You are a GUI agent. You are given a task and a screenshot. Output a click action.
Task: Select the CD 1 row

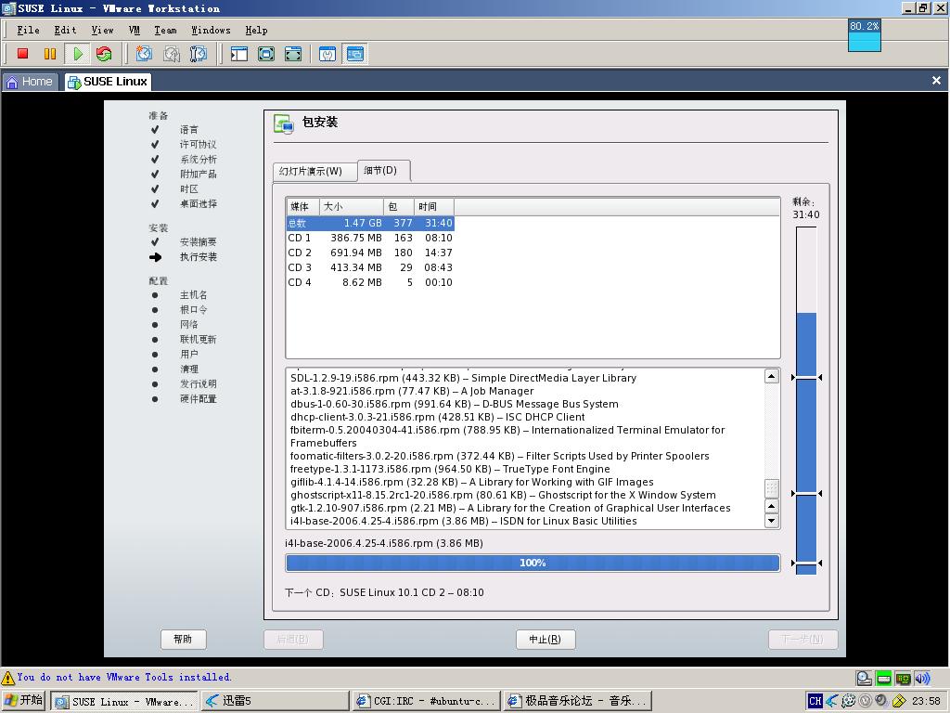coord(370,238)
